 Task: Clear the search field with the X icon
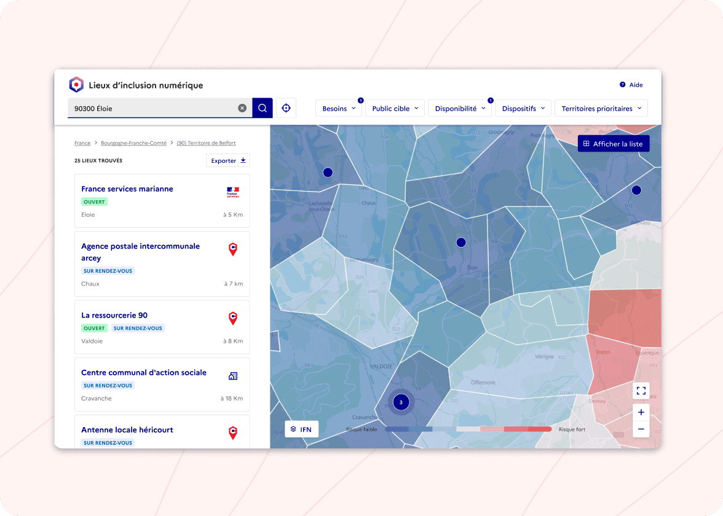coord(242,107)
